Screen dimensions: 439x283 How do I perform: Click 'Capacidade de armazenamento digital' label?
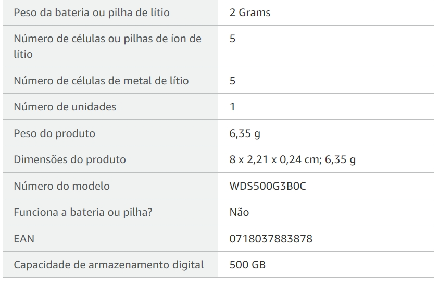[109, 265]
